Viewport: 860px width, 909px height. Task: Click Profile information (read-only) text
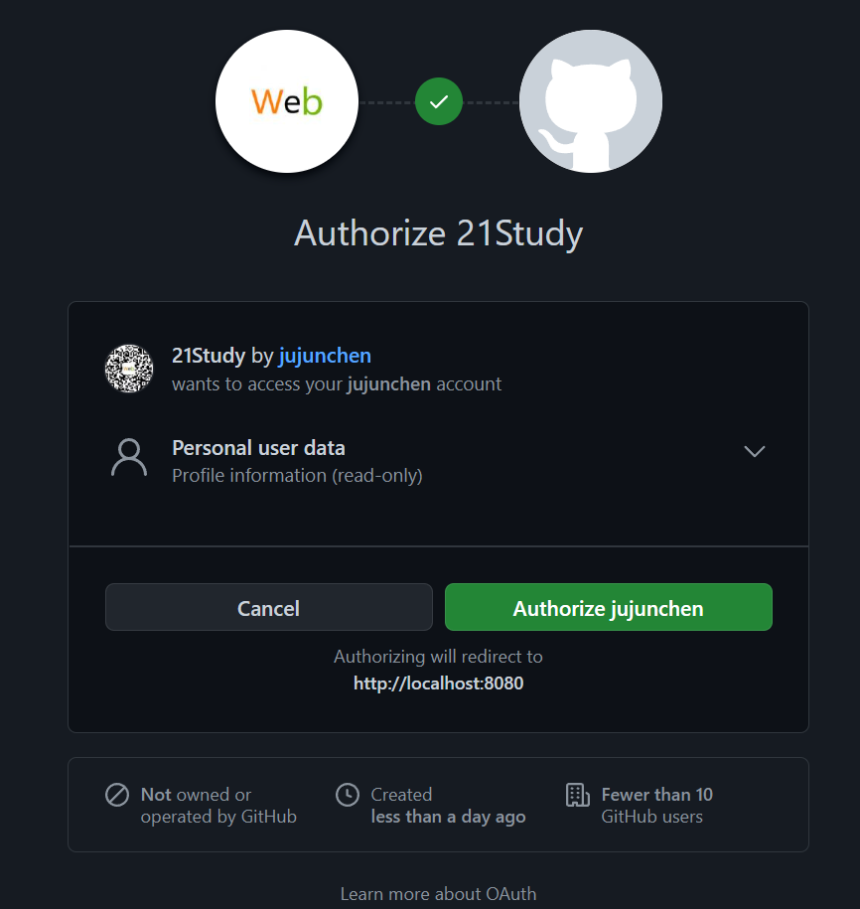[297, 476]
